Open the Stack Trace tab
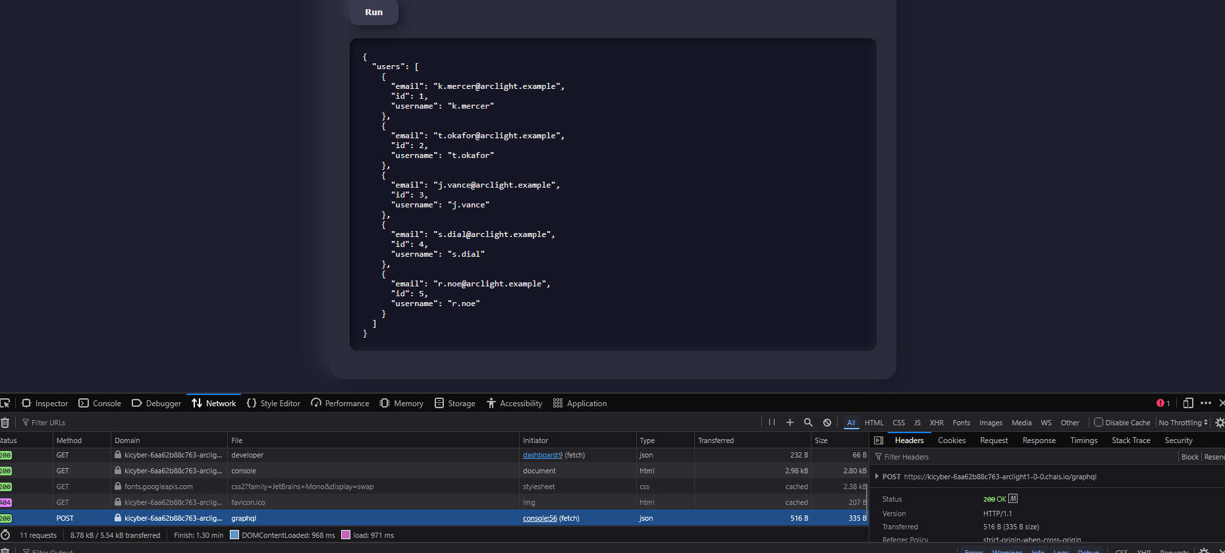The image size is (1225, 553). tap(1131, 440)
